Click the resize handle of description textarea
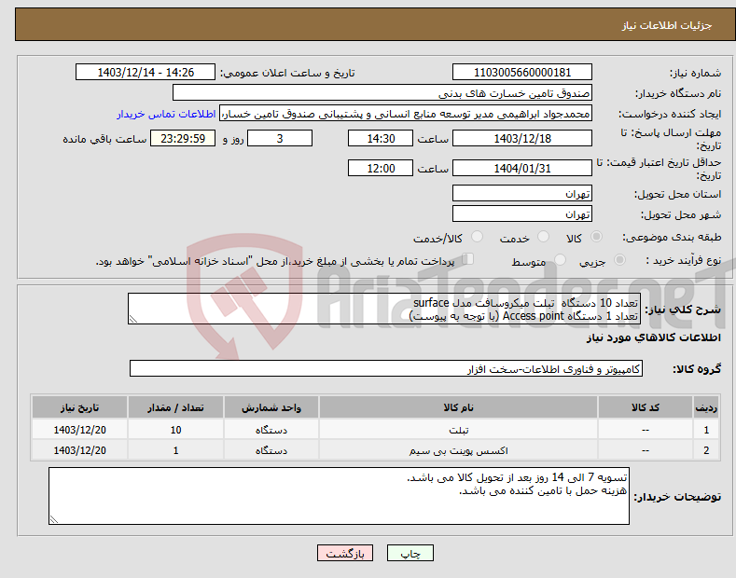Image resolution: width=736 pixels, height=578 pixels. click(x=133, y=319)
